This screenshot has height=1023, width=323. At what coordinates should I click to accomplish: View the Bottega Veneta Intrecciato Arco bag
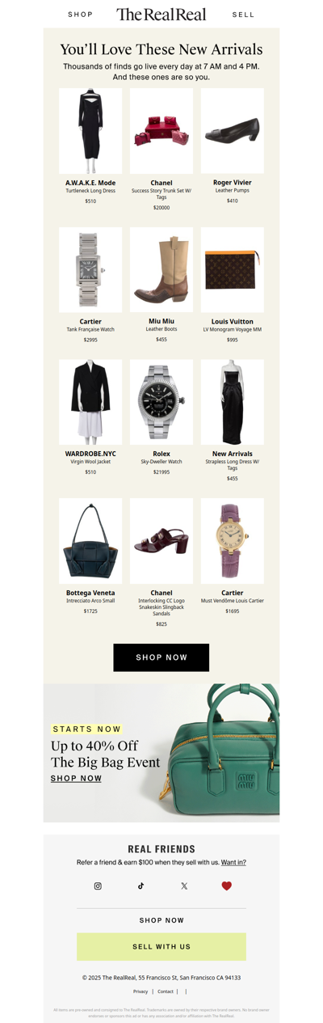[x=90, y=541]
